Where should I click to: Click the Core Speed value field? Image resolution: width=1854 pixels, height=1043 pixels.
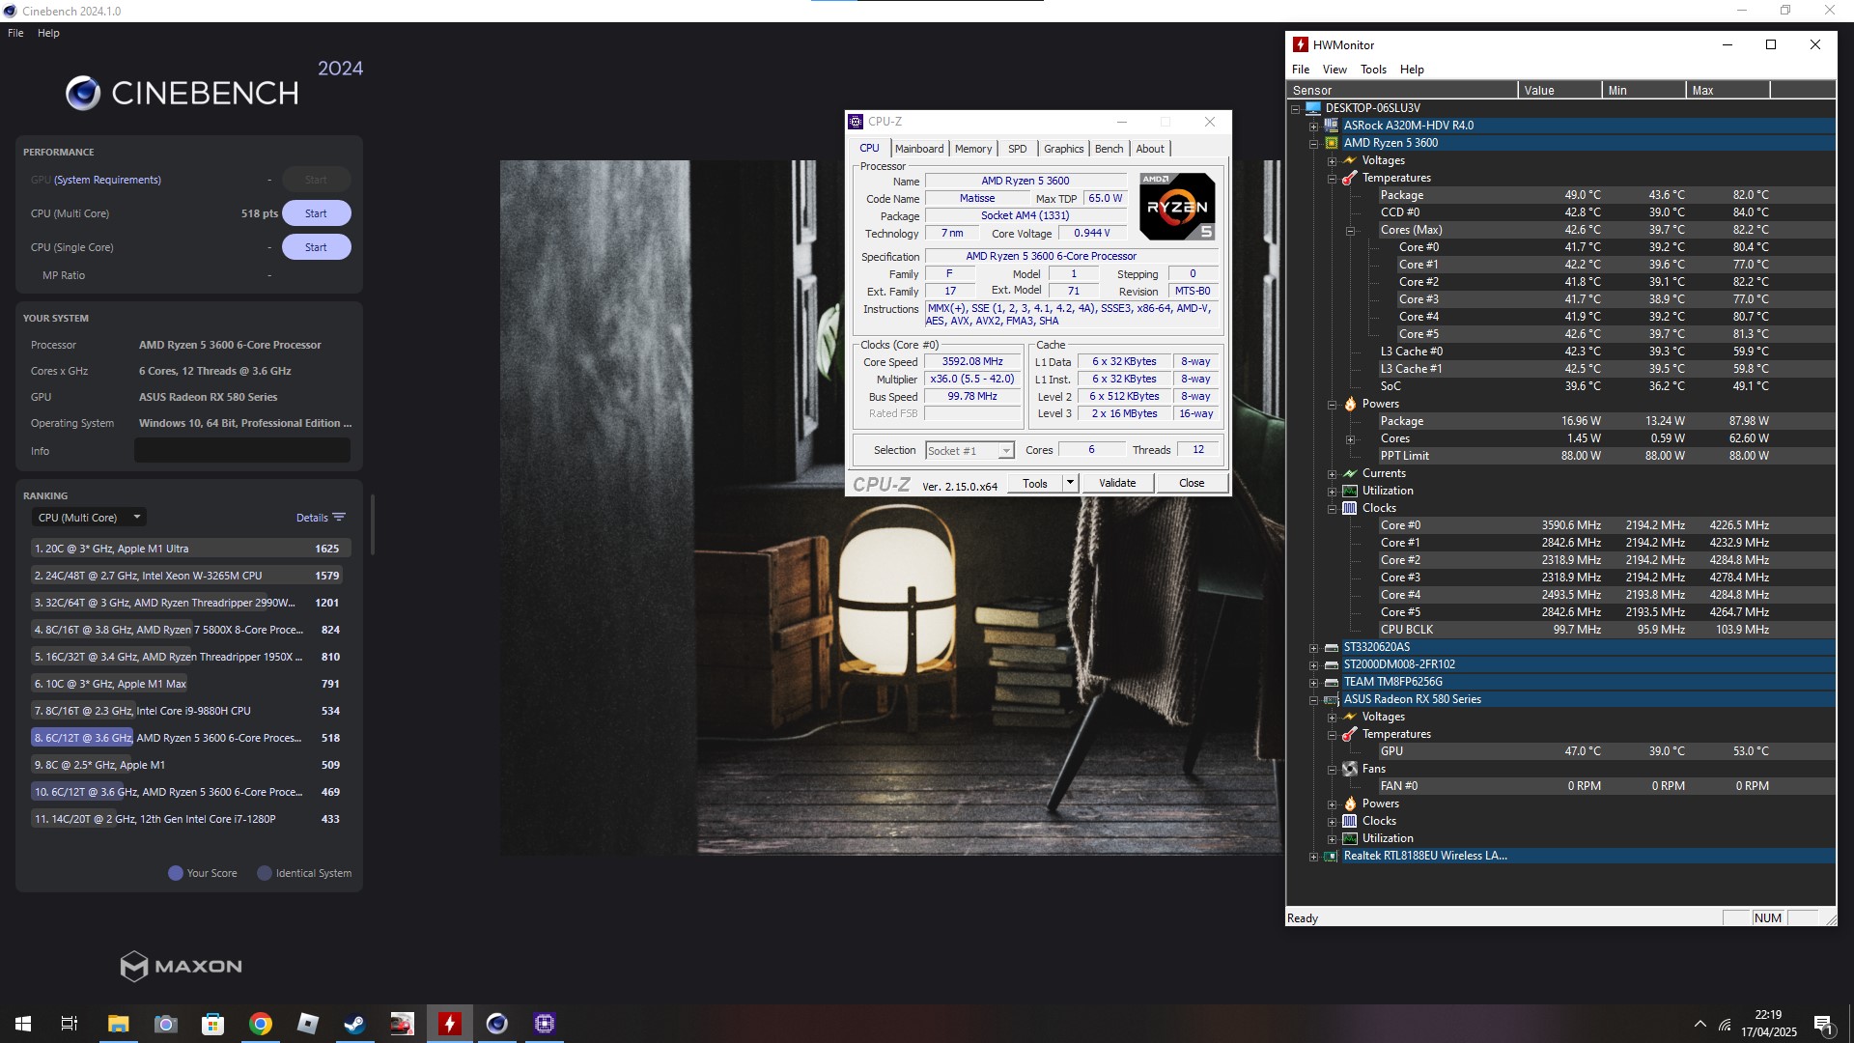(x=972, y=362)
